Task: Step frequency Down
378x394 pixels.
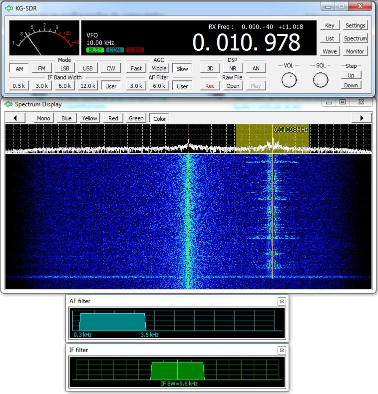Action: coord(351,85)
